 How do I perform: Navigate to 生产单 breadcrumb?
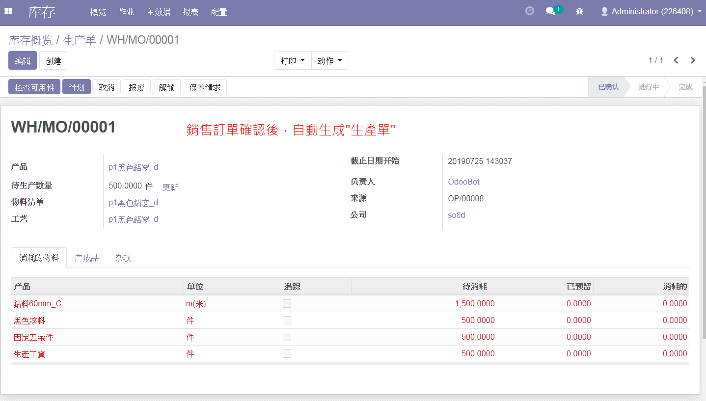click(x=80, y=40)
